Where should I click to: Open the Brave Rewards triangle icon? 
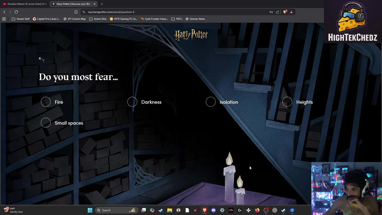coord(291,12)
